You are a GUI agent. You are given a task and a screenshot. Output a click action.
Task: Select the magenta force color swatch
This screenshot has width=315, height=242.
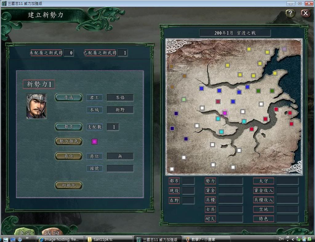tap(94, 142)
